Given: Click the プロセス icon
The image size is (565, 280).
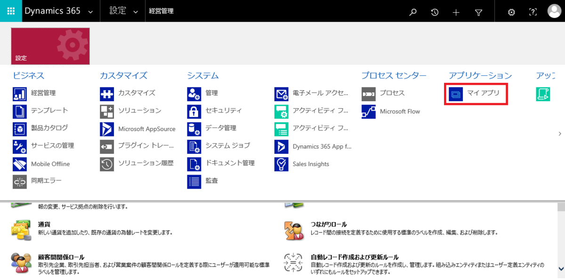Looking at the screenshot, I should click(x=369, y=94).
